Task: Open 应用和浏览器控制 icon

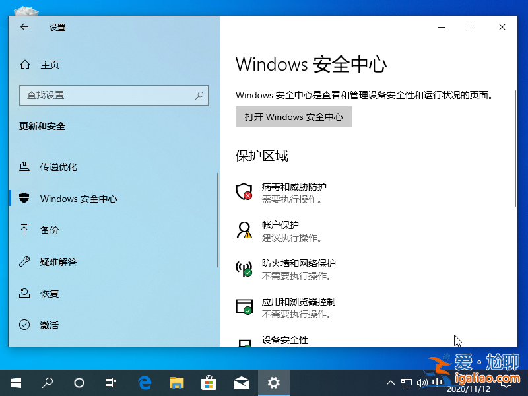Action: tap(243, 307)
